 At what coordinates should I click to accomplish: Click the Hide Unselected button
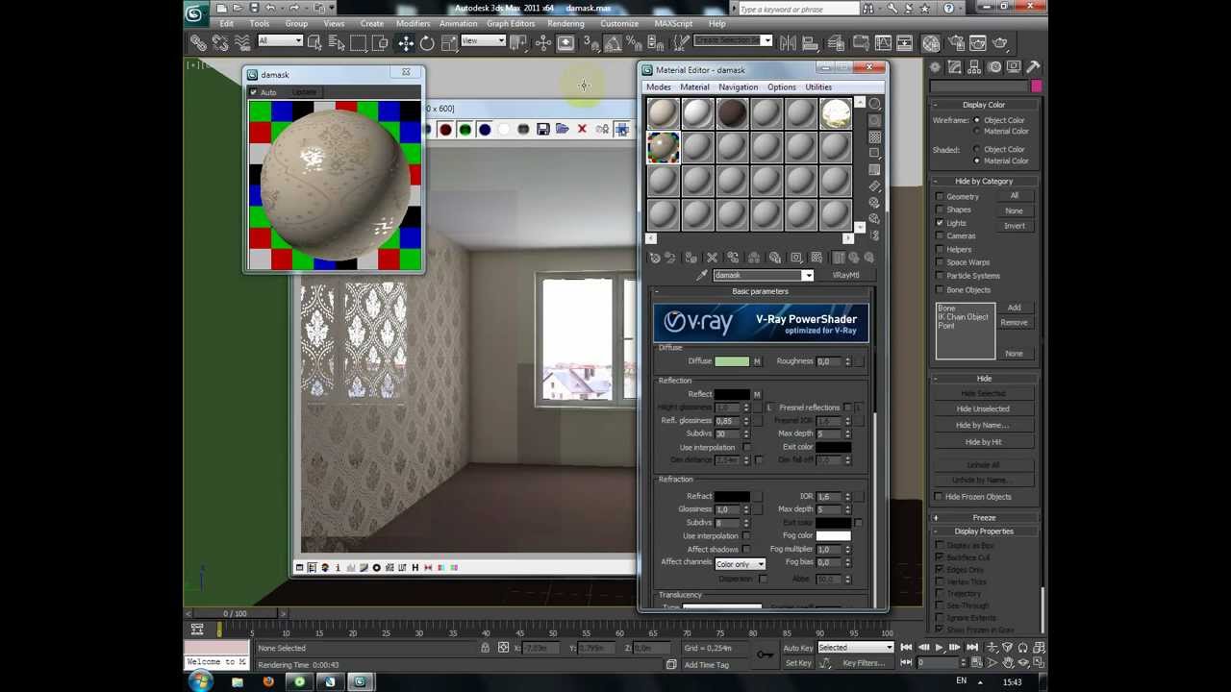[984, 408]
